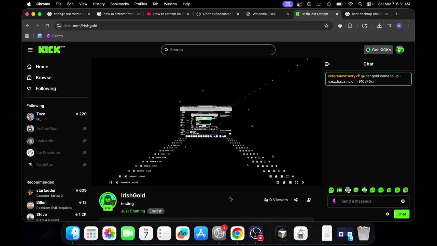Open Chrome extensions puzzle icon
This screenshot has height=246, width=437.
pos(350,26)
